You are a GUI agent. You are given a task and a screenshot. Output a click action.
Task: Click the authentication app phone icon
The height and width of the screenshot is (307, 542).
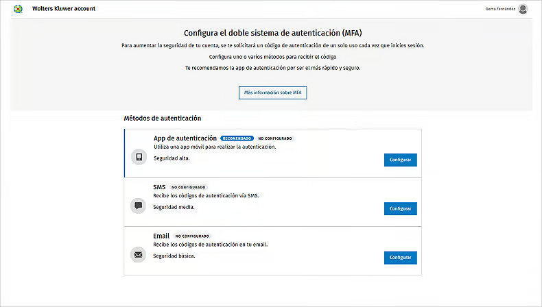[x=139, y=157]
